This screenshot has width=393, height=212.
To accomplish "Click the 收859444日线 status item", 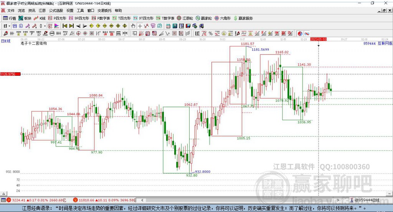I will [365, 200].
